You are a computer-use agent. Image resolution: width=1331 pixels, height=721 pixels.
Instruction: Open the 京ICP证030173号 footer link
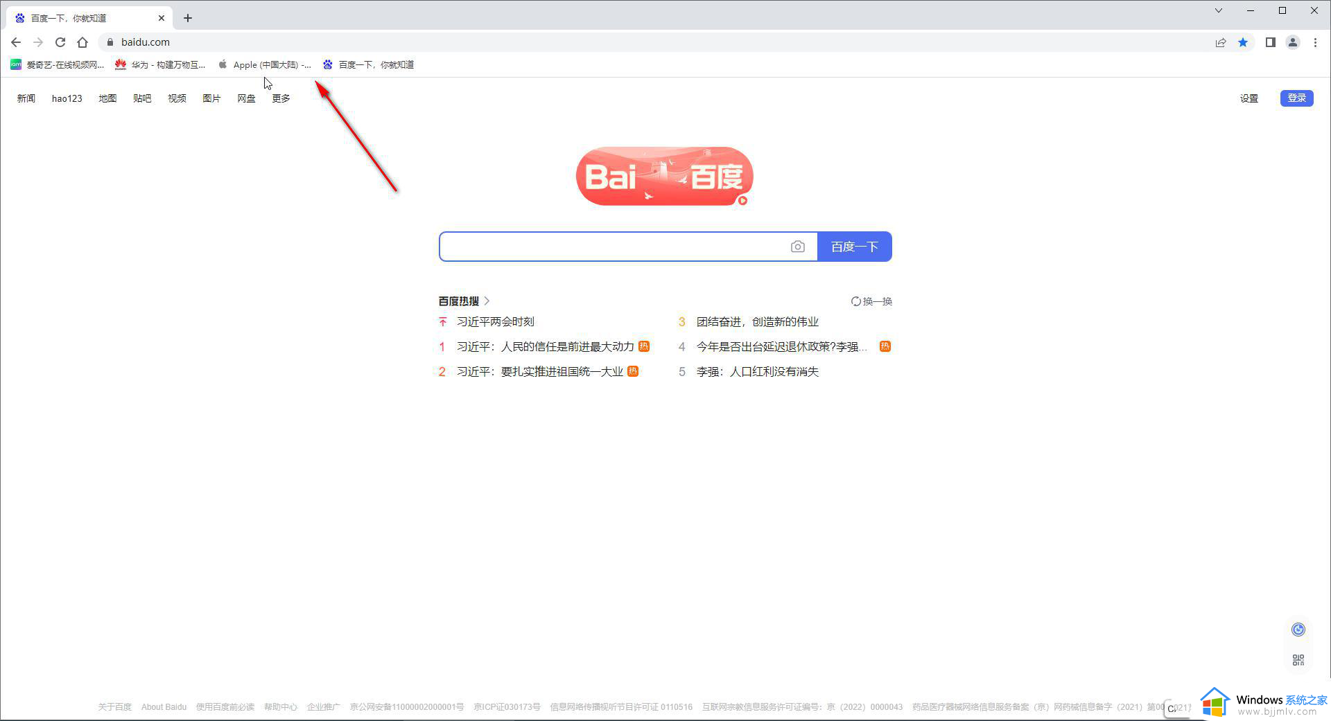pos(507,707)
